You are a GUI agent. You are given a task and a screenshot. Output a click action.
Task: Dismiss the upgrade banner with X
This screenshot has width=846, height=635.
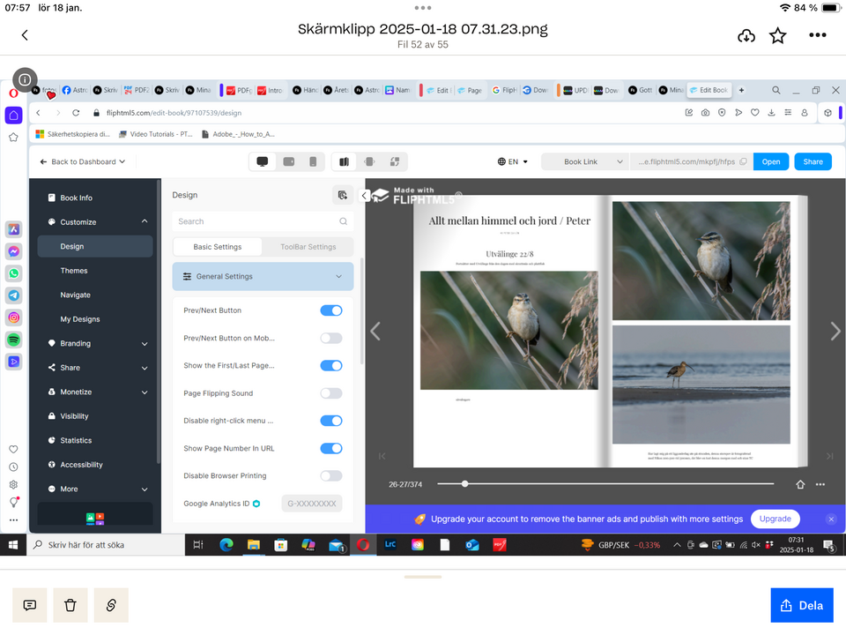(x=830, y=519)
